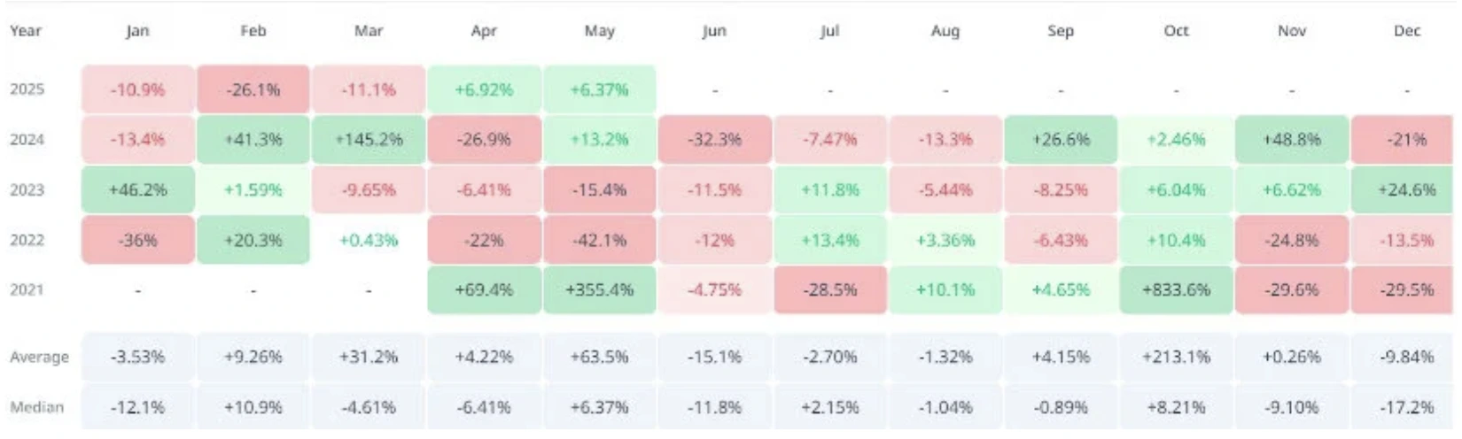The width and height of the screenshot is (1462, 439).
Task: Select the Aug column header
Action: [945, 31]
